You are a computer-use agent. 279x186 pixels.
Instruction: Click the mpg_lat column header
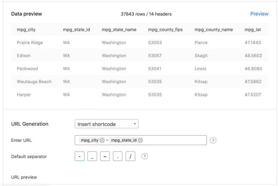tap(252, 30)
